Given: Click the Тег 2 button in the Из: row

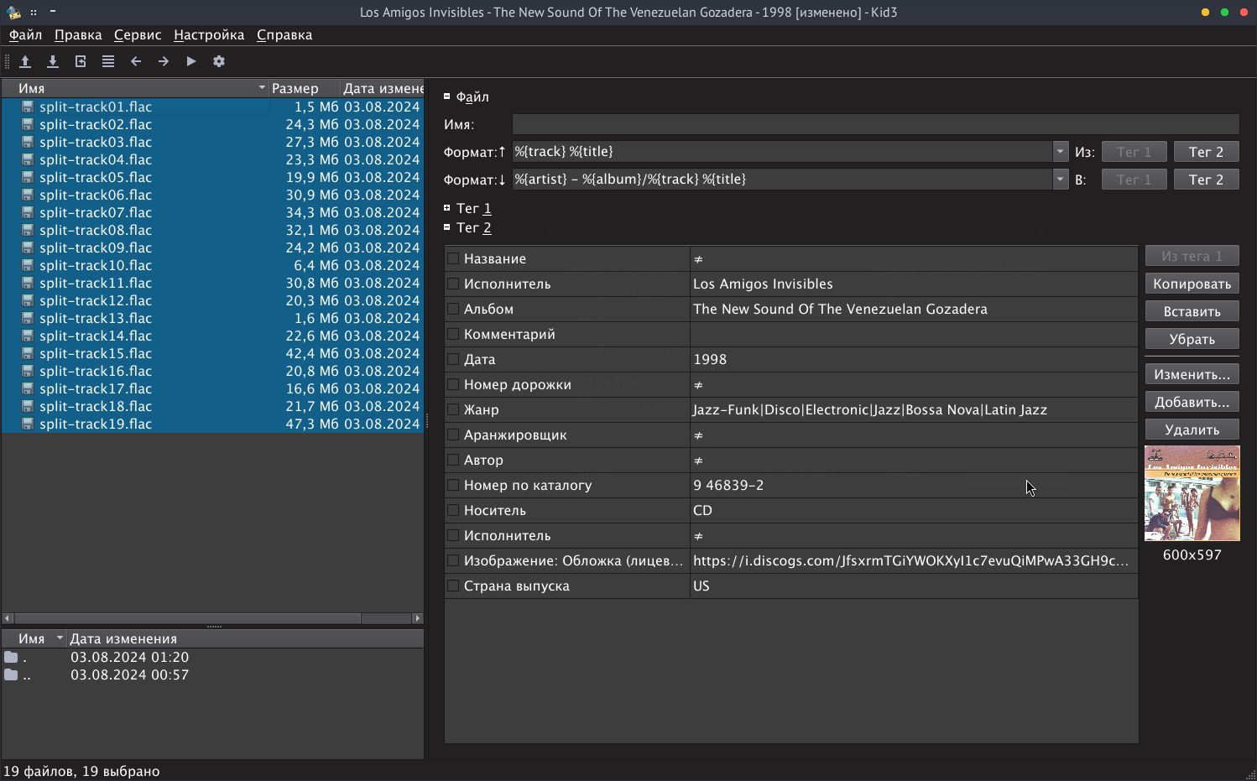Looking at the screenshot, I should pyautogui.click(x=1206, y=152).
